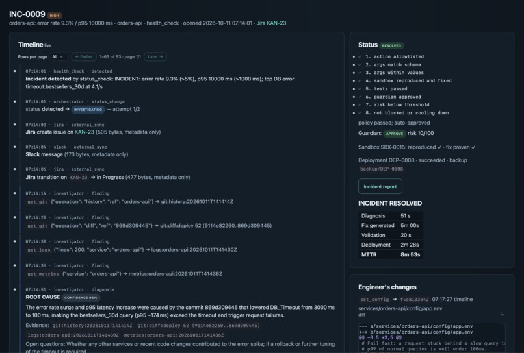Screen dimensions: 524x353
Task: Click the Incident report button
Action: [x=380, y=186]
